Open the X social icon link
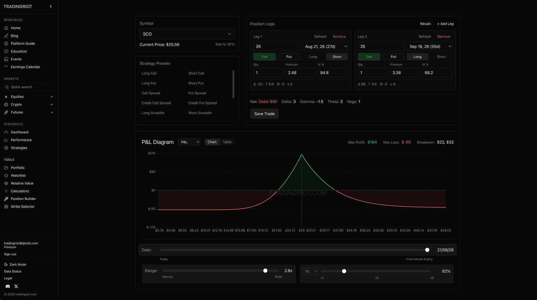Image resolution: width=537 pixels, height=300 pixels. point(16,286)
